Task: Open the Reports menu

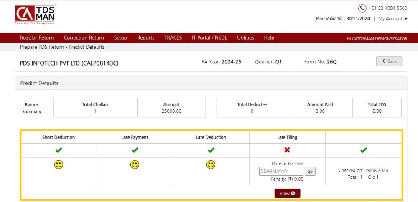Action: point(146,38)
